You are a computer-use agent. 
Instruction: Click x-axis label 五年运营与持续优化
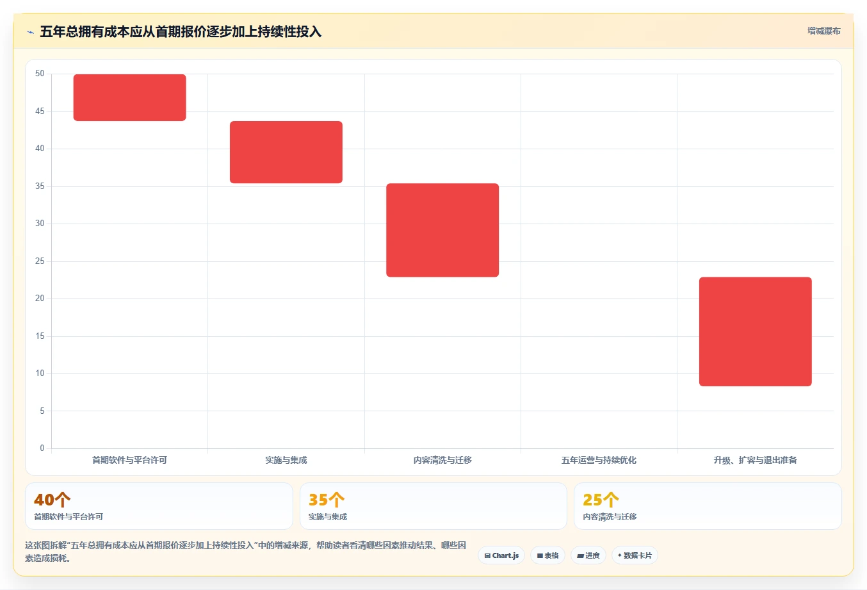(x=599, y=460)
